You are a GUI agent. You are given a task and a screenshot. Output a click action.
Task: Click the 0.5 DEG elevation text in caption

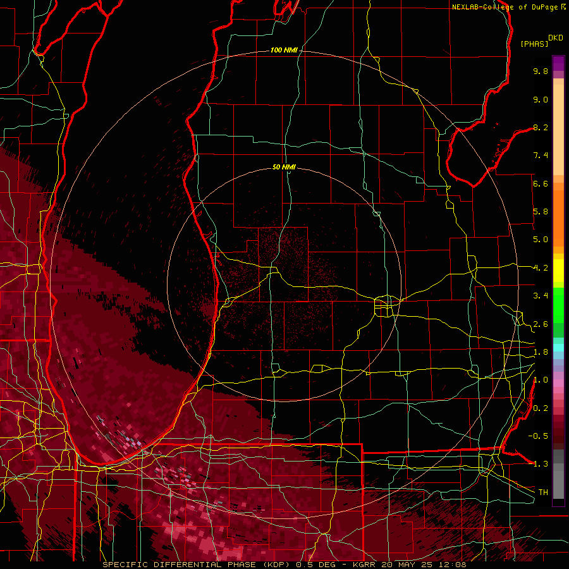tap(315, 565)
